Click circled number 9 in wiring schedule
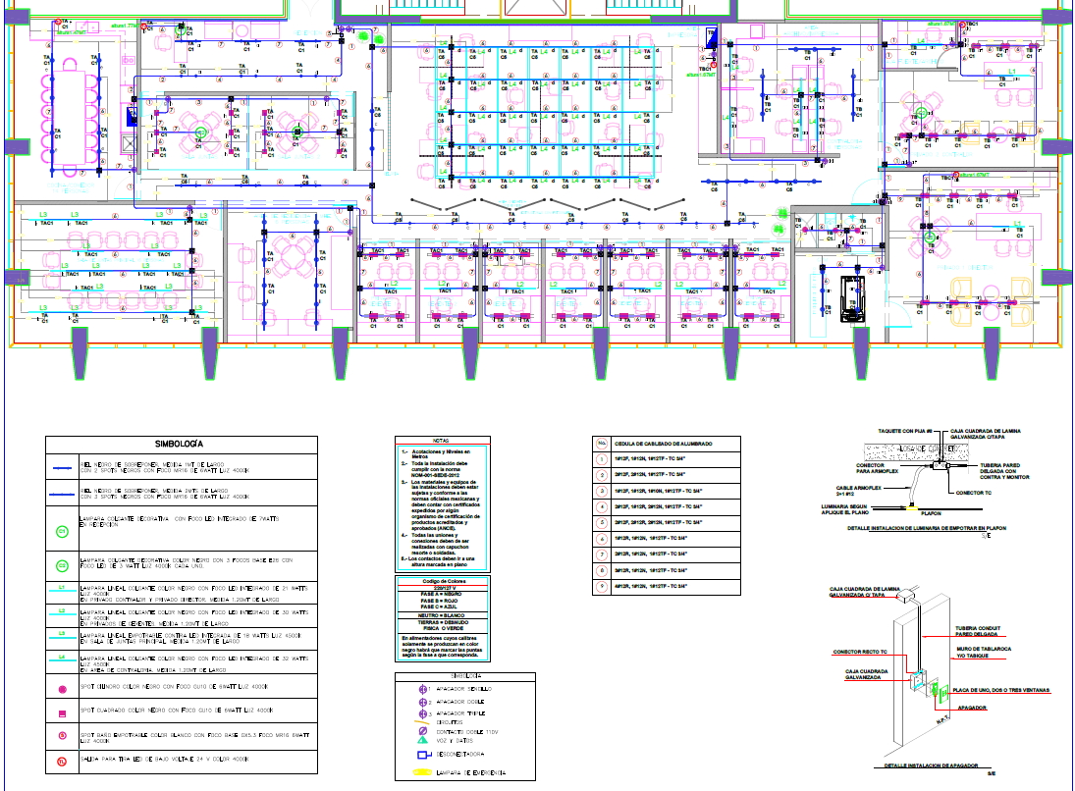The height and width of the screenshot is (791, 1075). pyautogui.click(x=601, y=586)
